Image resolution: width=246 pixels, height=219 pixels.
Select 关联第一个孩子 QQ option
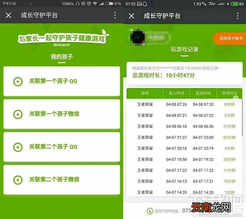pos(61,81)
